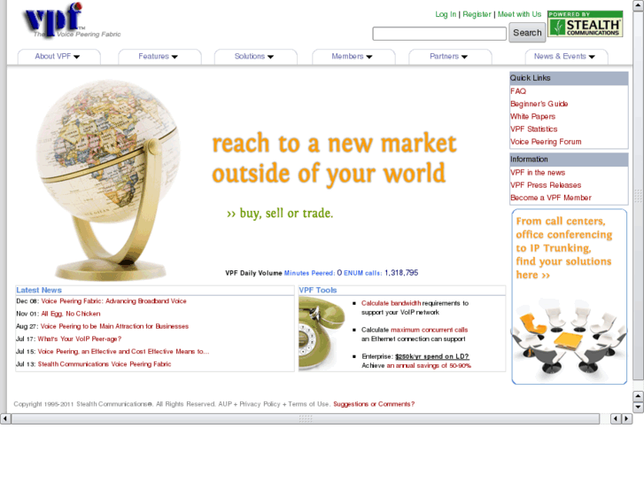Image resolution: width=644 pixels, height=483 pixels.
Task: Open Jul 15 'Effective and Cost Effective Means' article
Action: (123, 352)
